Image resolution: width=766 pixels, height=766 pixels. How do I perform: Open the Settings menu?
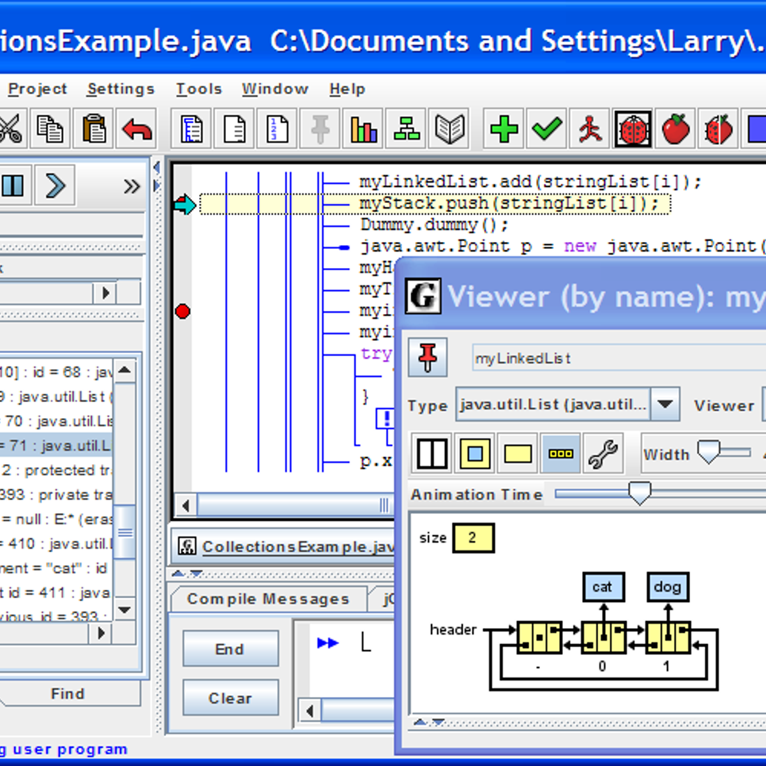[121, 89]
